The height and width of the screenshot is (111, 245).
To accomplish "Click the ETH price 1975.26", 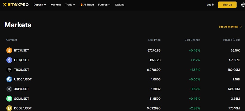I will (x=155, y=60).
